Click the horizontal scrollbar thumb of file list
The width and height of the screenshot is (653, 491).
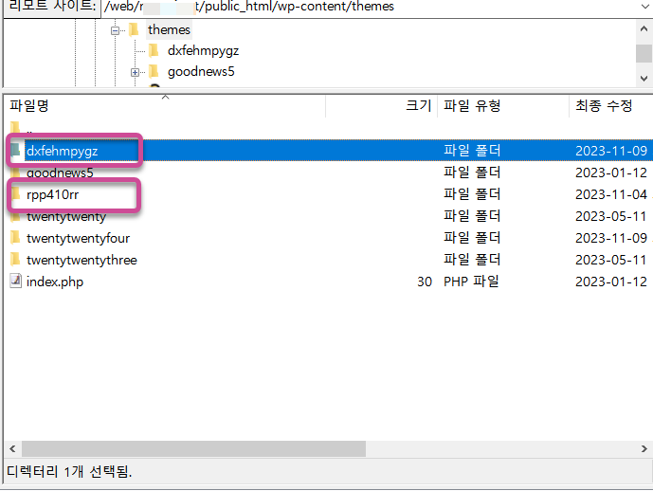[193, 449]
